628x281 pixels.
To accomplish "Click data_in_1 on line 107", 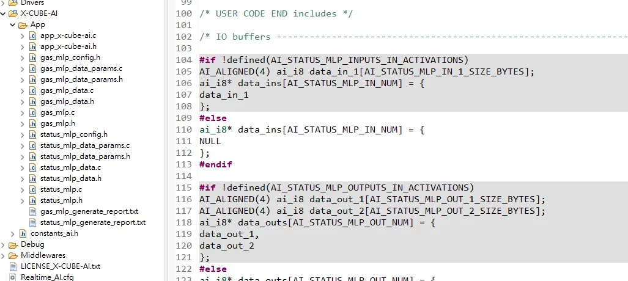I will coord(224,95).
